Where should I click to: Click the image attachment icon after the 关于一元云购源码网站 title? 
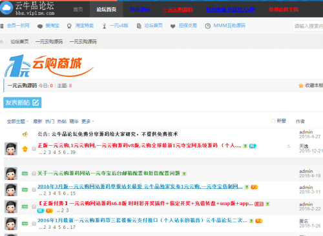click(184, 173)
